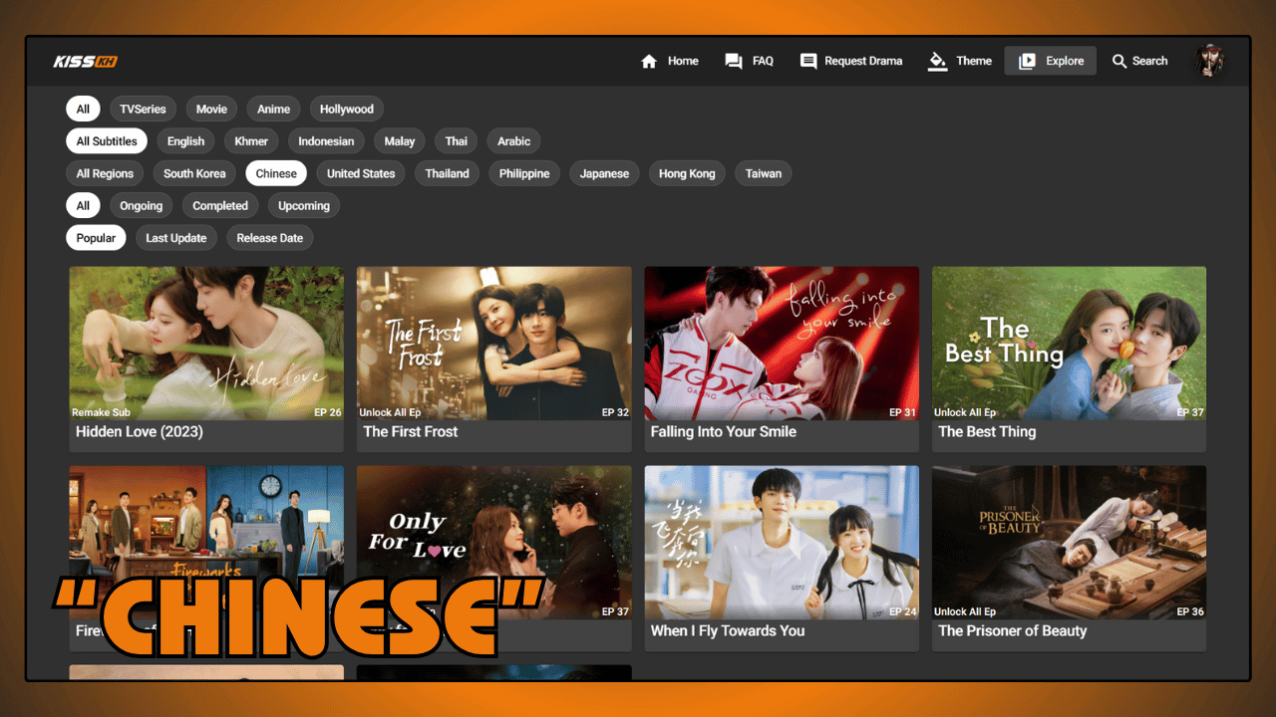Sort by Last Update

click(176, 238)
